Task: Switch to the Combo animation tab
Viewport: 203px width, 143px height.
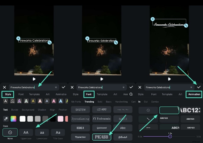Action: [x=155, y=102]
